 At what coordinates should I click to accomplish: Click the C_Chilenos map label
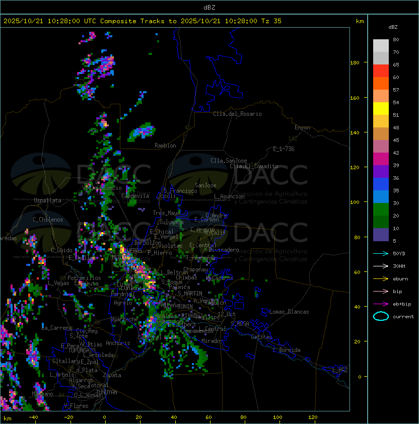(48, 220)
